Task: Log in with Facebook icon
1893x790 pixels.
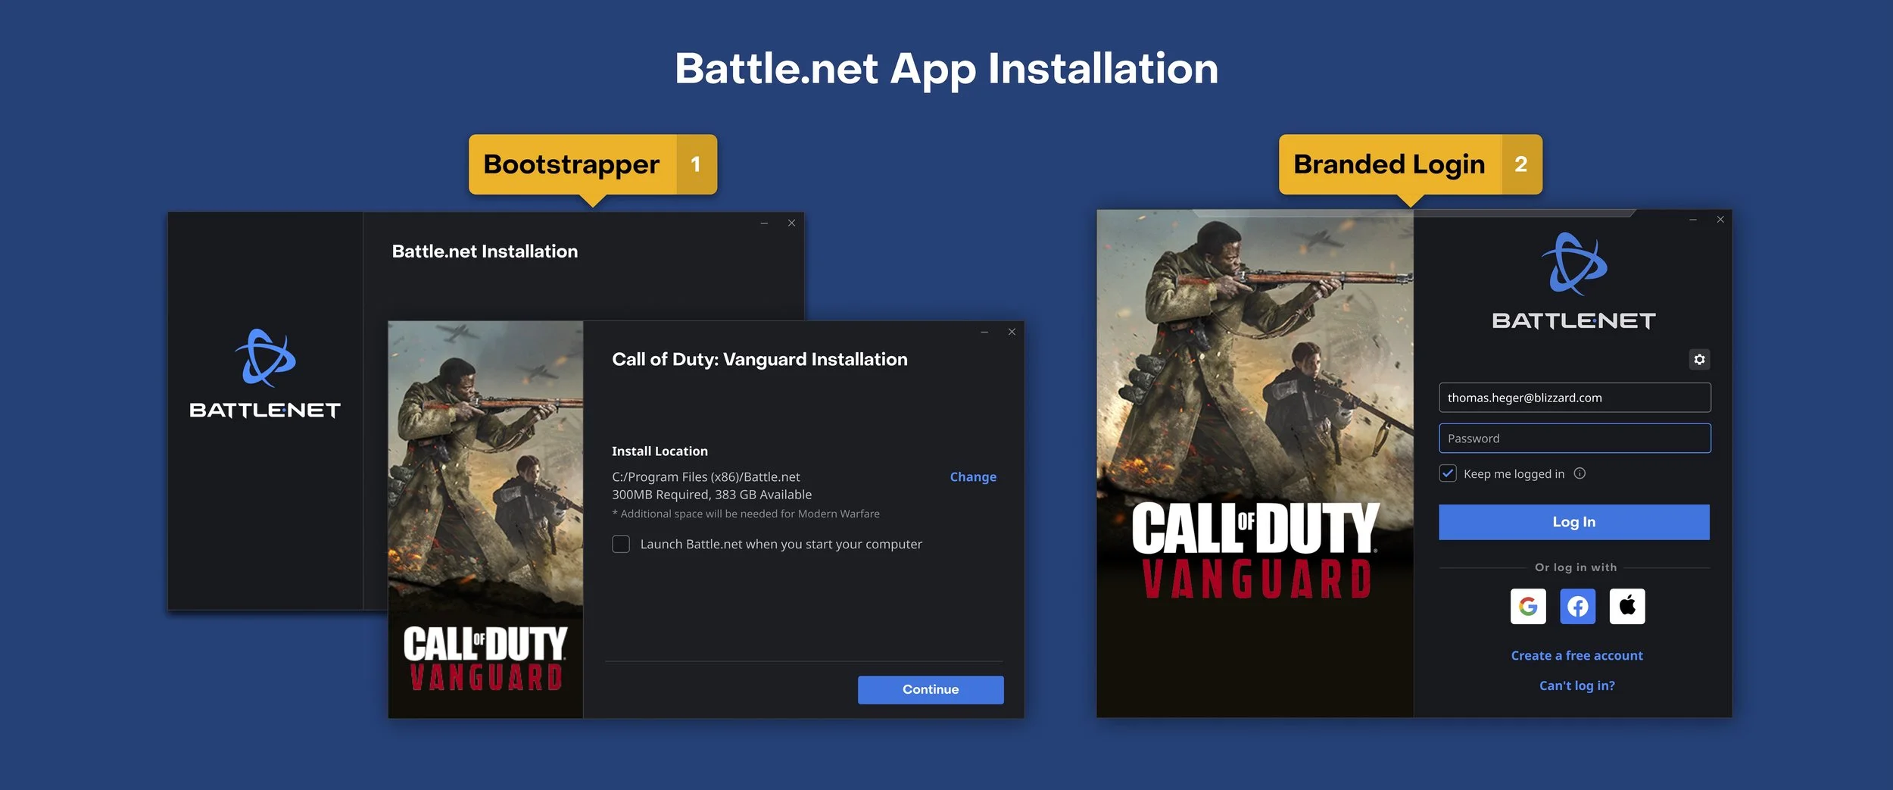Action: [1577, 606]
